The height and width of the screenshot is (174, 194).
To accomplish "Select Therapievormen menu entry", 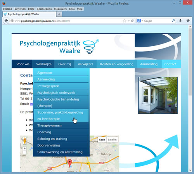I will (x=61, y=125).
